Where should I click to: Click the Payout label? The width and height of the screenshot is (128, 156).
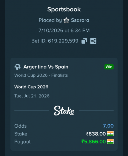click(22, 142)
